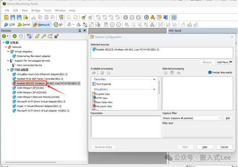Viewport: 238px width, 167px height.
Task: Click the Available processing list scrollbar
Action: coord(159,87)
